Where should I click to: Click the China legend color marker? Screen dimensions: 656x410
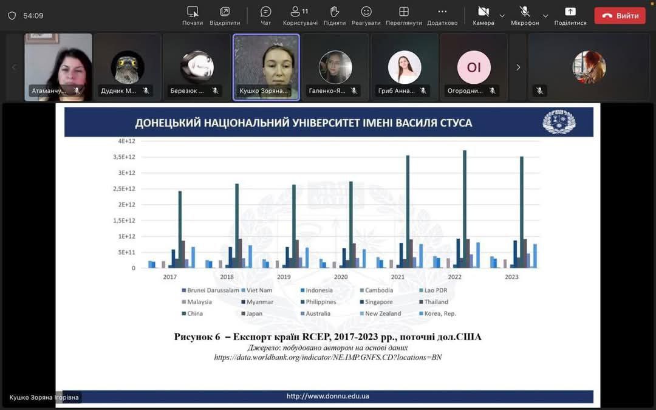[183, 314]
